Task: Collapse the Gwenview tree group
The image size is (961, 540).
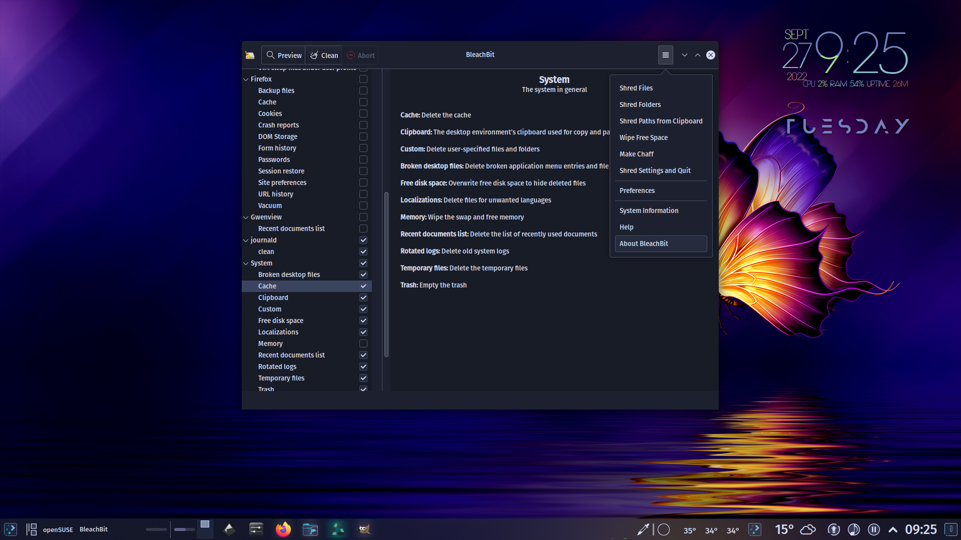Action: tap(246, 217)
